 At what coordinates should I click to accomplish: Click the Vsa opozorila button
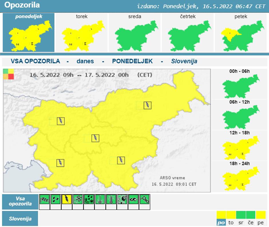coord(20,201)
